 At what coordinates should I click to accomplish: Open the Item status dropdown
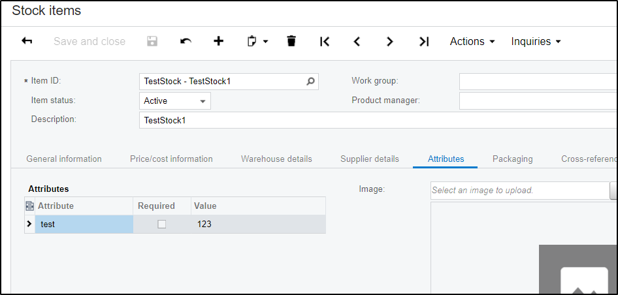[175, 101]
